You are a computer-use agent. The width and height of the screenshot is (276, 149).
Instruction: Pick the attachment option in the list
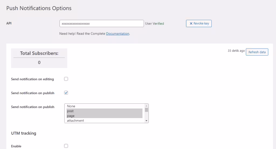point(105,121)
